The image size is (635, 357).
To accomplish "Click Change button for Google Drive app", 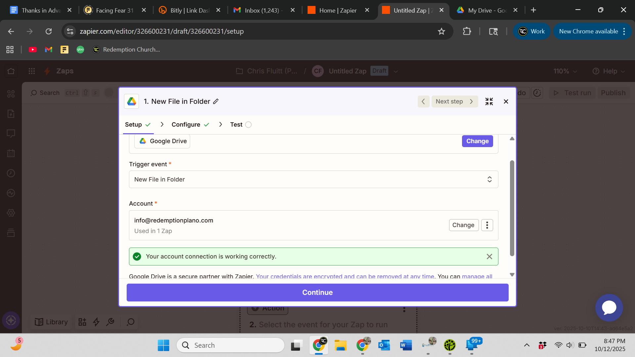I will (x=477, y=141).
